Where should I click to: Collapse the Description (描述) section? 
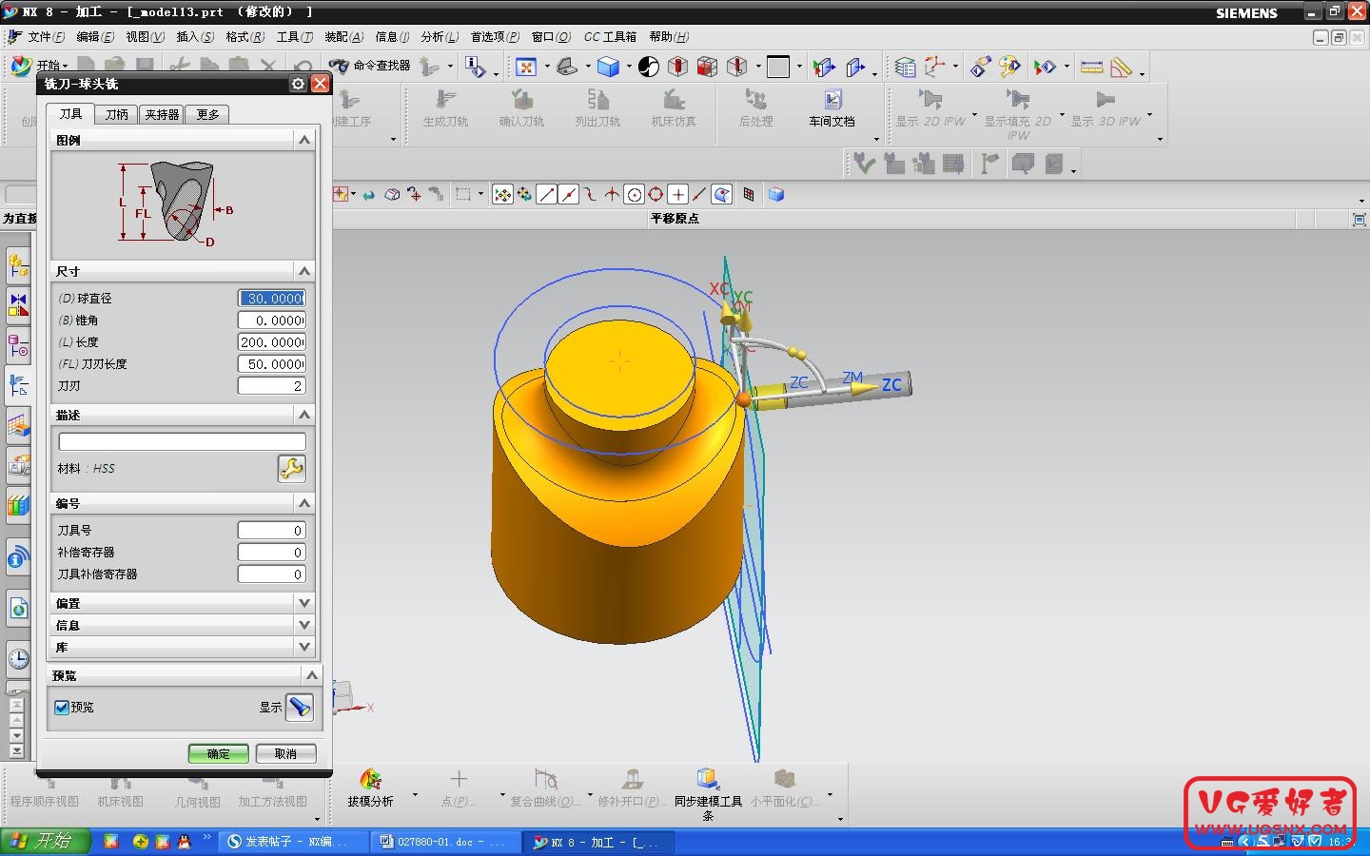pyautogui.click(x=304, y=415)
